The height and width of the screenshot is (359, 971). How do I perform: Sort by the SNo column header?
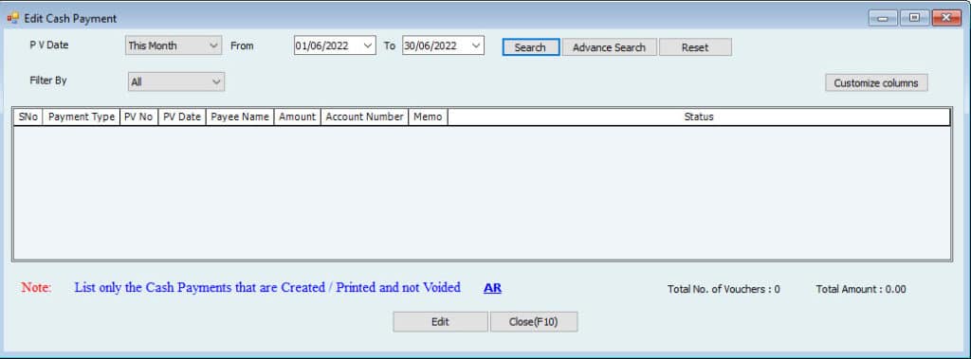[28, 117]
